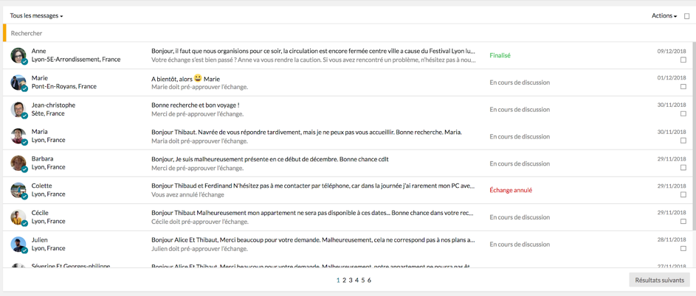This screenshot has height=296, width=696.
Task: Click Colette's profile avatar
Action: pos(18,190)
